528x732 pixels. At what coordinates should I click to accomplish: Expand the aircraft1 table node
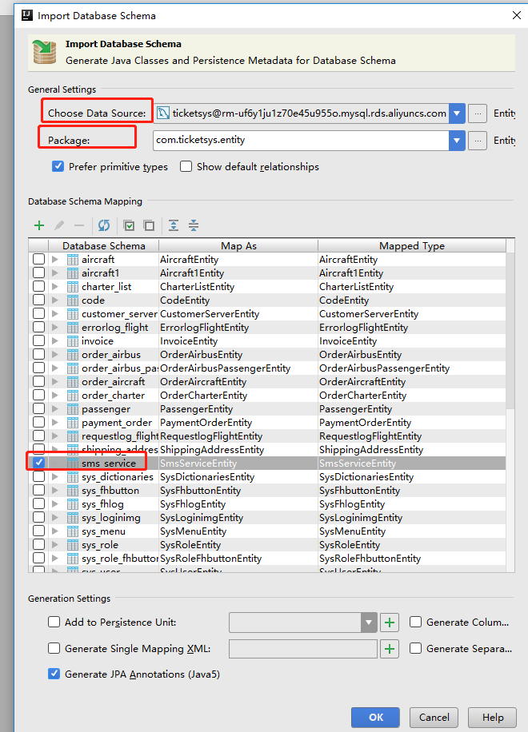[55, 273]
